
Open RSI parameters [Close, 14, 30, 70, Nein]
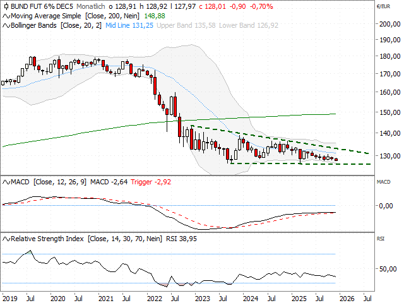pos(123,239)
